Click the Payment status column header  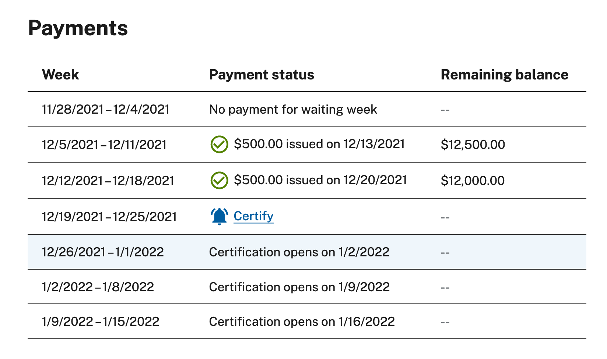pos(262,75)
